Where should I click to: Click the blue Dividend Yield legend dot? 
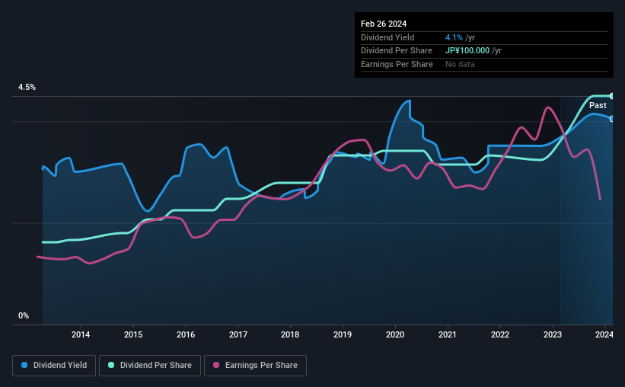tap(24, 365)
